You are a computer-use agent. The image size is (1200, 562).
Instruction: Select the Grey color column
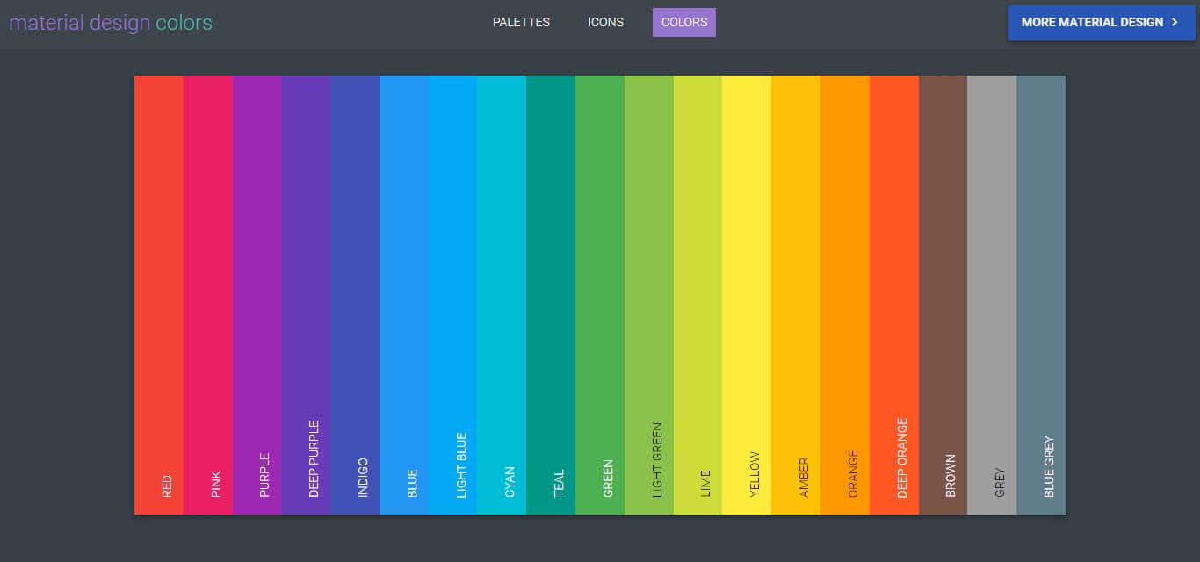993,295
